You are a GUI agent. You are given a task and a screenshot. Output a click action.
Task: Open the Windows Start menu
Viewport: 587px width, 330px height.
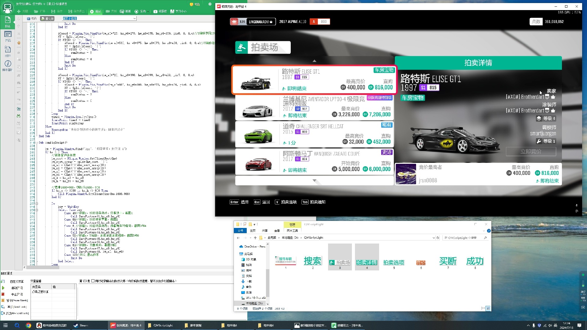tap(5, 325)
